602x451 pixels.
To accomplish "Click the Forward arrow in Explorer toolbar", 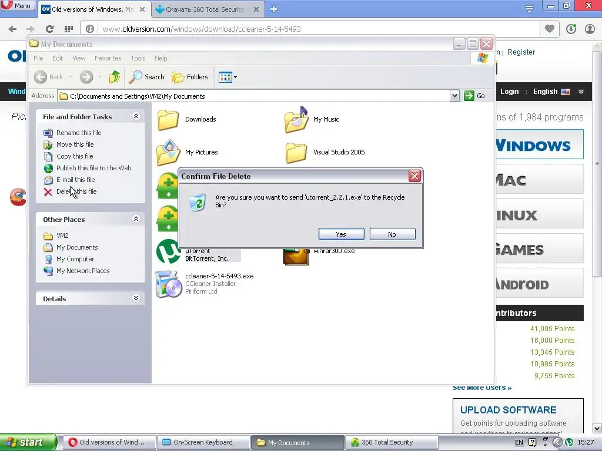I will click(86, 77).
